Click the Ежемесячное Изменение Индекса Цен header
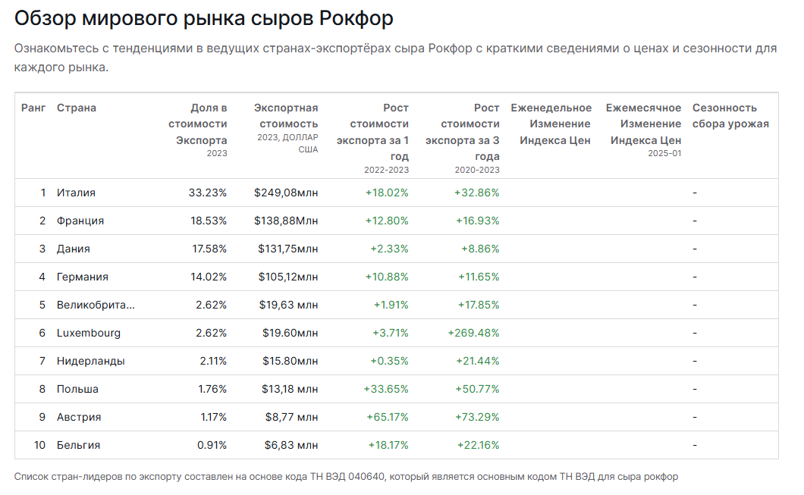The width and height of the screenshot is (804, 495). click(x=643, y=130)
